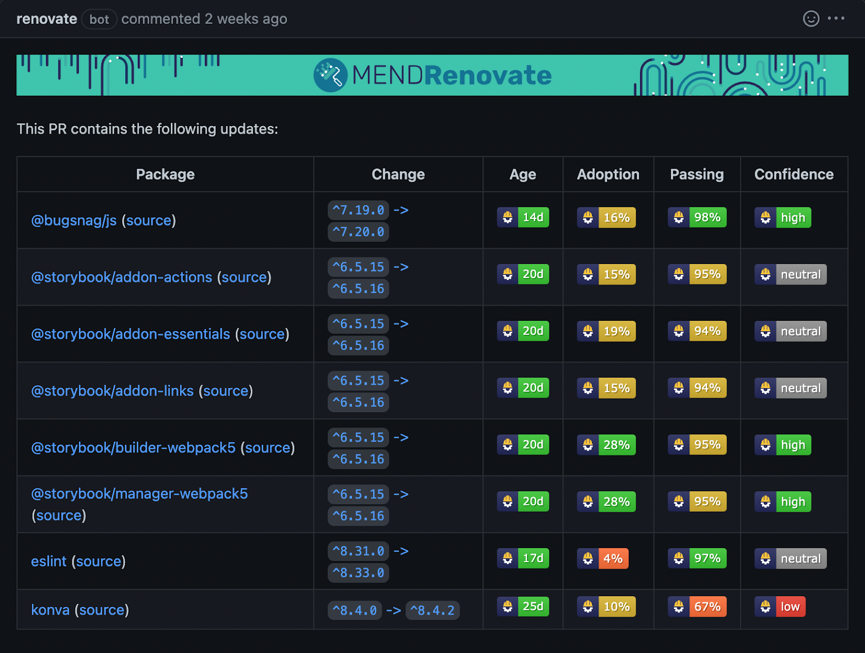This screenshot has width=865, height=653.
Task: Click the ^7.19.0 version code
Action: (358, 210)
